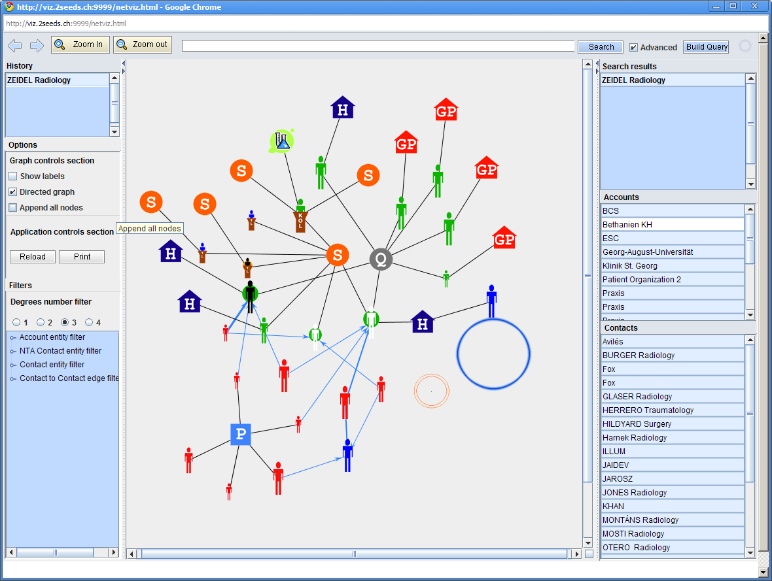Select the BCS account
Image resolution: width=772 pixels, height=581 pixels.
[672, 211]
